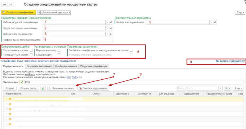Viewport: 246px width, 129px height.
Task: Go forward with the right arrow button
Action: click(11, 4)
